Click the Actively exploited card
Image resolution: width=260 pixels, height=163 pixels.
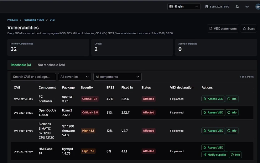[x=216, y=47]
